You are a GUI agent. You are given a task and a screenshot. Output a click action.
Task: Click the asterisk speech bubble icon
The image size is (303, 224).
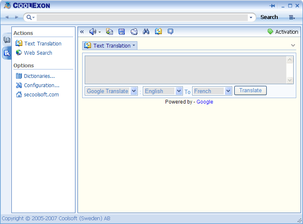[x=170, y=32]
